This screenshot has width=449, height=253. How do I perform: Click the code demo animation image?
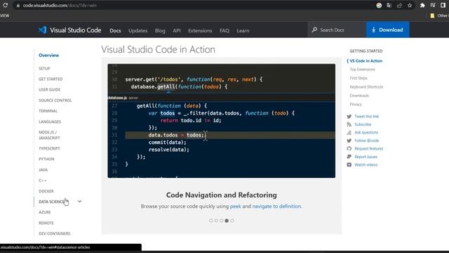click(222, 121)
